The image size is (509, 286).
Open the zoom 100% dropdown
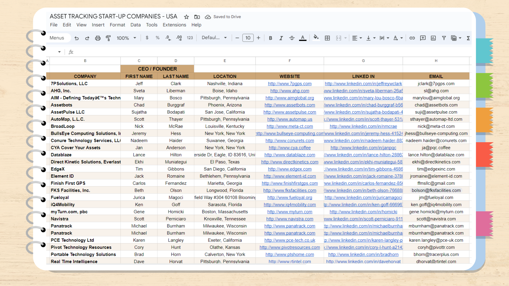click(x=126, y=38)
